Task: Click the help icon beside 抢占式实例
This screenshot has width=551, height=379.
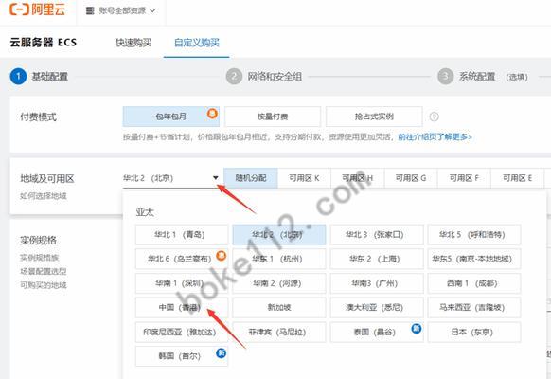Action: tap(434, 117)
